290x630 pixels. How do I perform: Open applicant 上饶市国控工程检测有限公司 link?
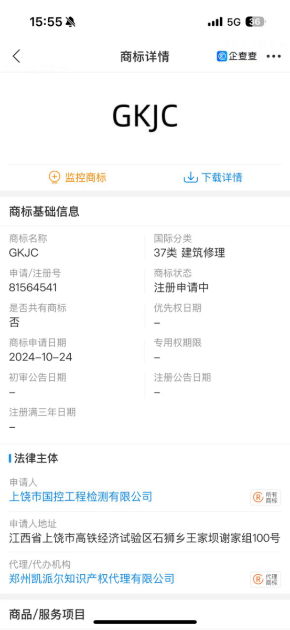click(x=81, y=497)
